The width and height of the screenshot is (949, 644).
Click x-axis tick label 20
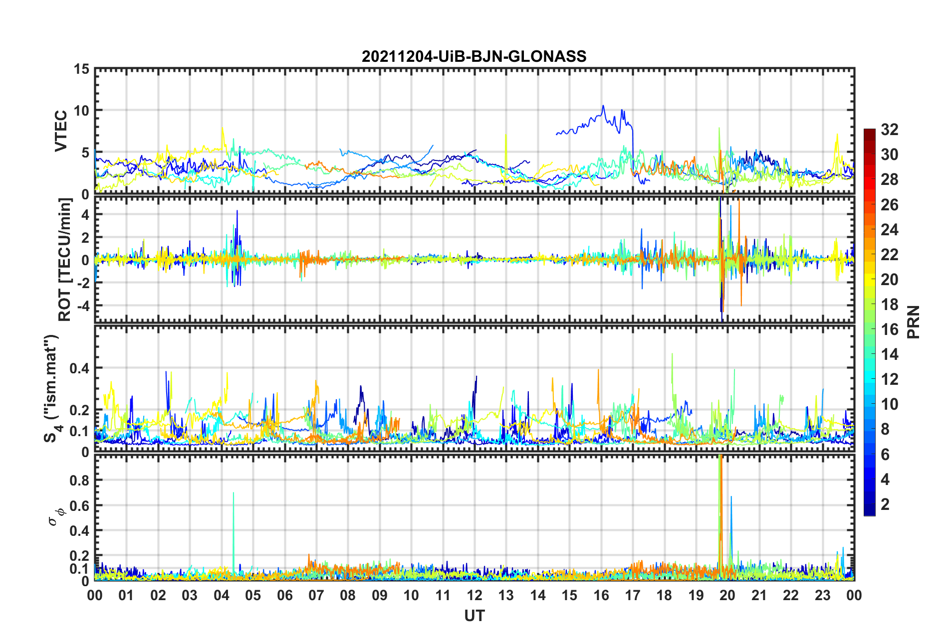(x=727, y=595)
